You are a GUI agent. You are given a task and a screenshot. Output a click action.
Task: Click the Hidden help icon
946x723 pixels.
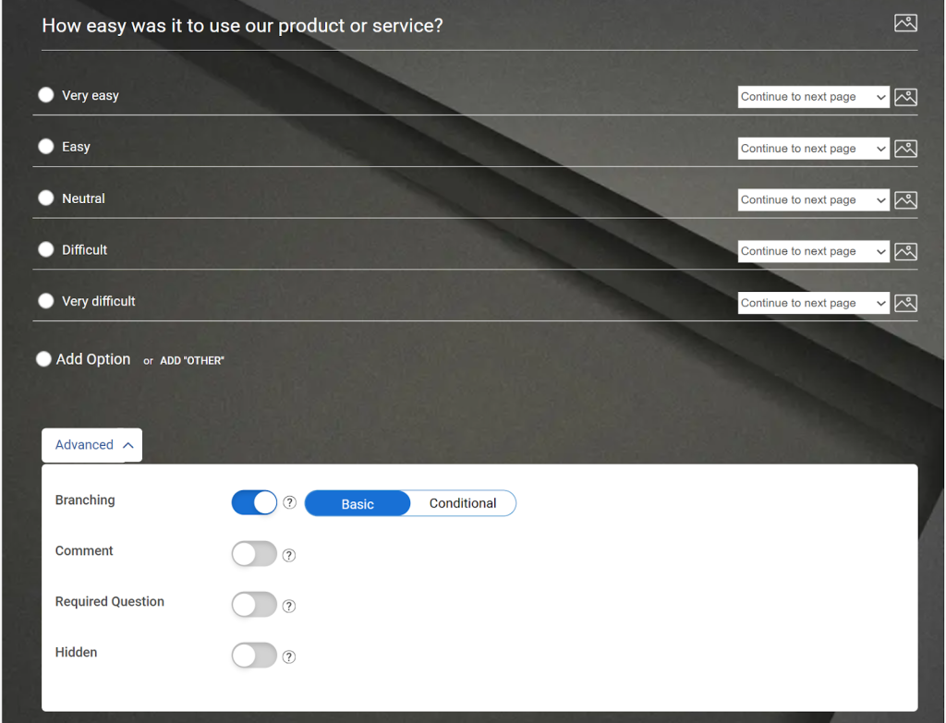[288, 656]
